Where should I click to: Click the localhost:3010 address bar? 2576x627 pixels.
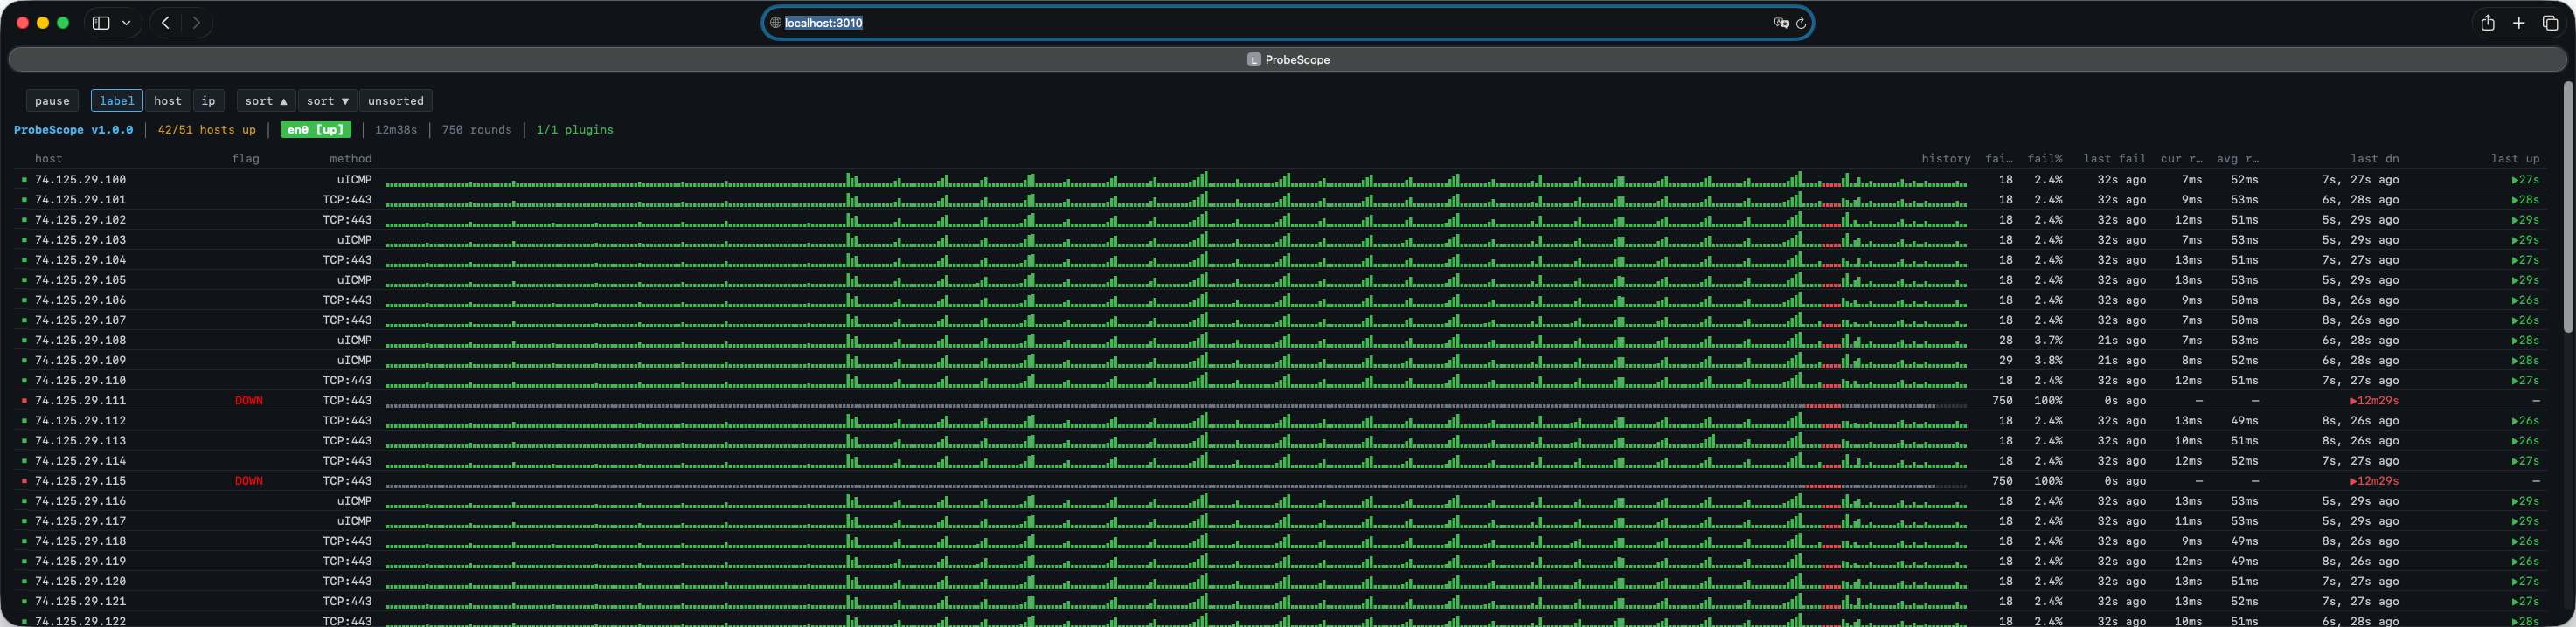tap(1287, 23)
